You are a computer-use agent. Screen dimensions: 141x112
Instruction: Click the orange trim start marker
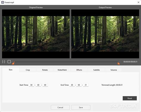(13, 63)
